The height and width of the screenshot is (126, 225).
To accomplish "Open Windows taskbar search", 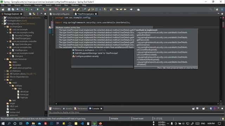I will click(9, 124).
